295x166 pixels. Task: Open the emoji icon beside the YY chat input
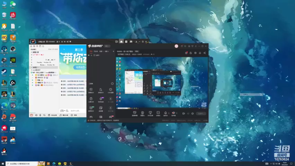67,111
